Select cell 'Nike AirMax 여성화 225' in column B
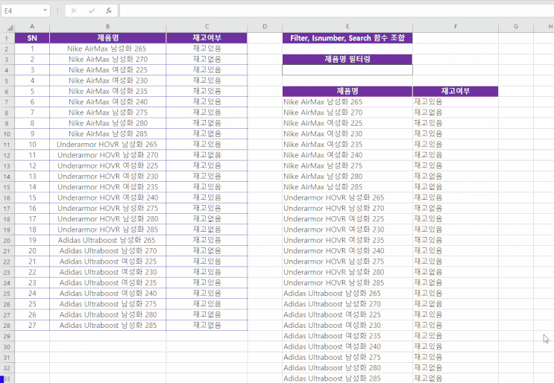Viewport: 554px width, 383px height. (x=108, y=70)
